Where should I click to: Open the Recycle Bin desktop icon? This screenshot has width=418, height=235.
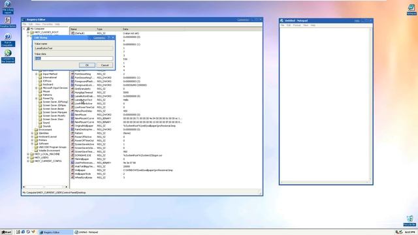click(x=410, y=221)
